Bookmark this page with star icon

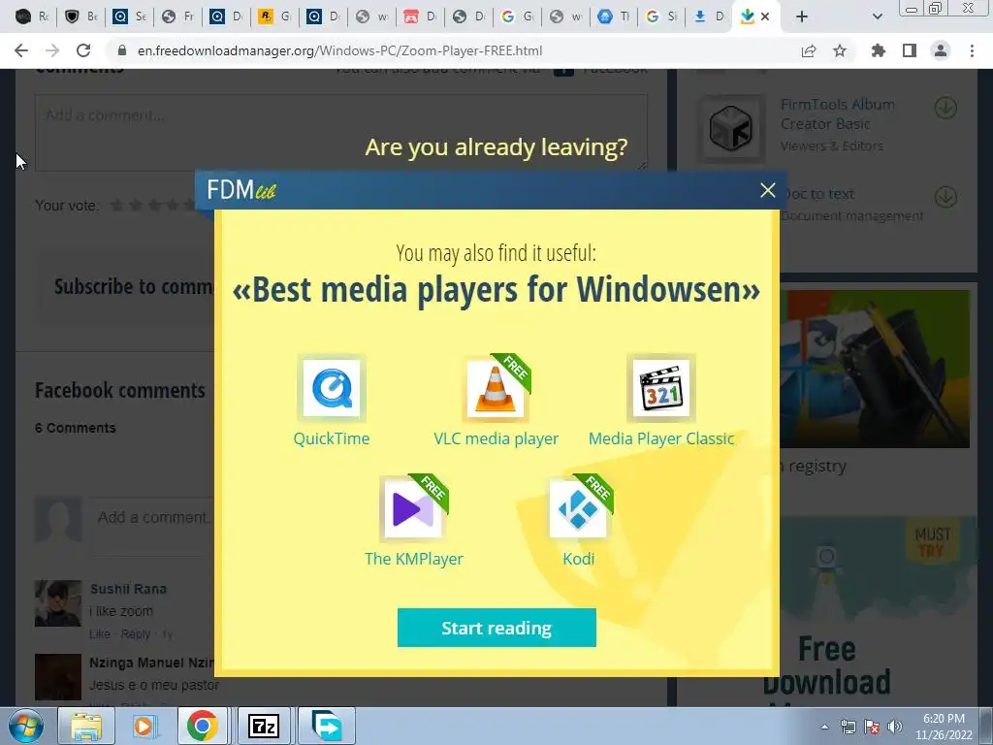pos(840,50)
